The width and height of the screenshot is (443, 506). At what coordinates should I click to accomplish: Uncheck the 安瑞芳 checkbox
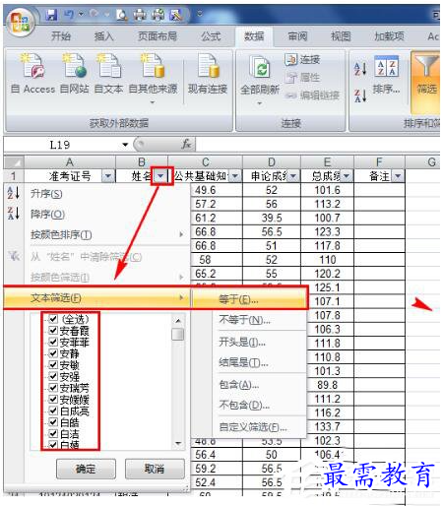pyautogui.click(x=53, y=388)
